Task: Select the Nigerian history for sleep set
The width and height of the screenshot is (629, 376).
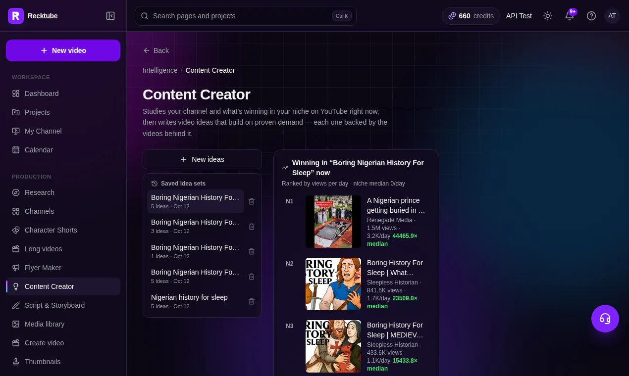Action: point(196,301)
